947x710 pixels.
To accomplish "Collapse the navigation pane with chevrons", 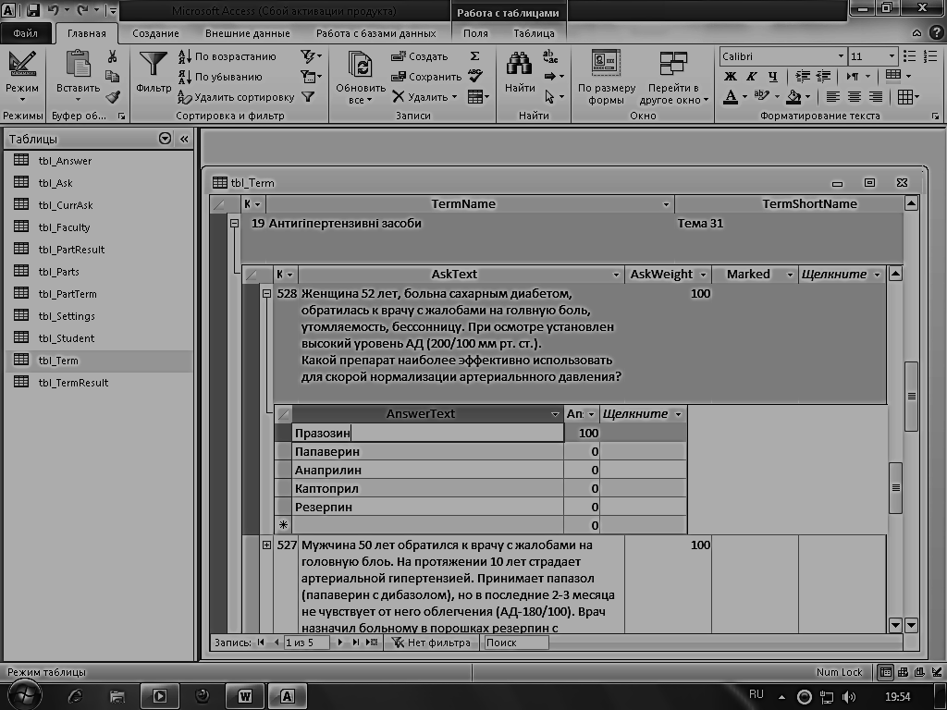I will (x=184, y=139).
